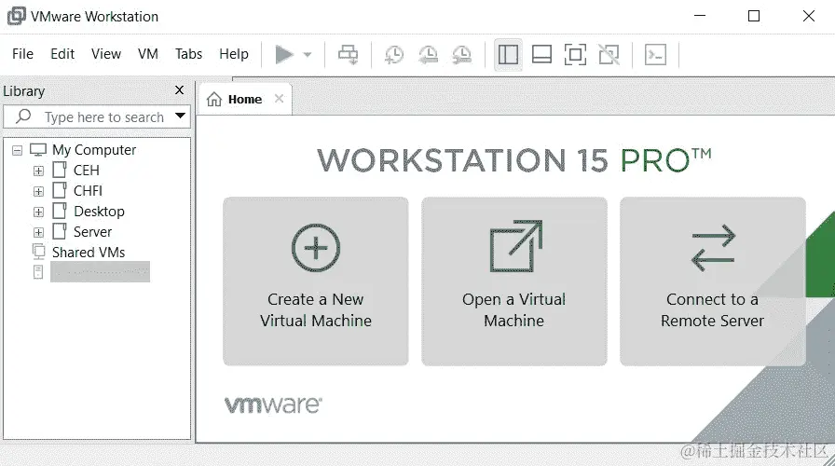
Task: Open the Edit menu
Action: pos(62,54)
